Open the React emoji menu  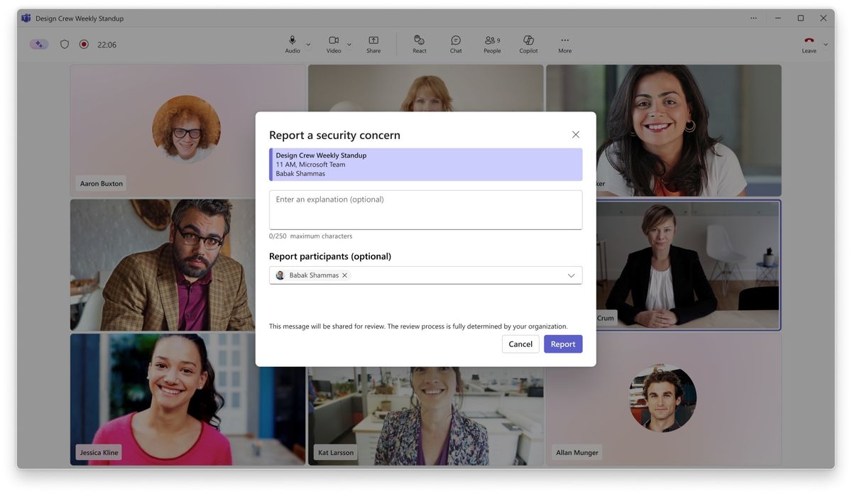[x=420, y=45]
